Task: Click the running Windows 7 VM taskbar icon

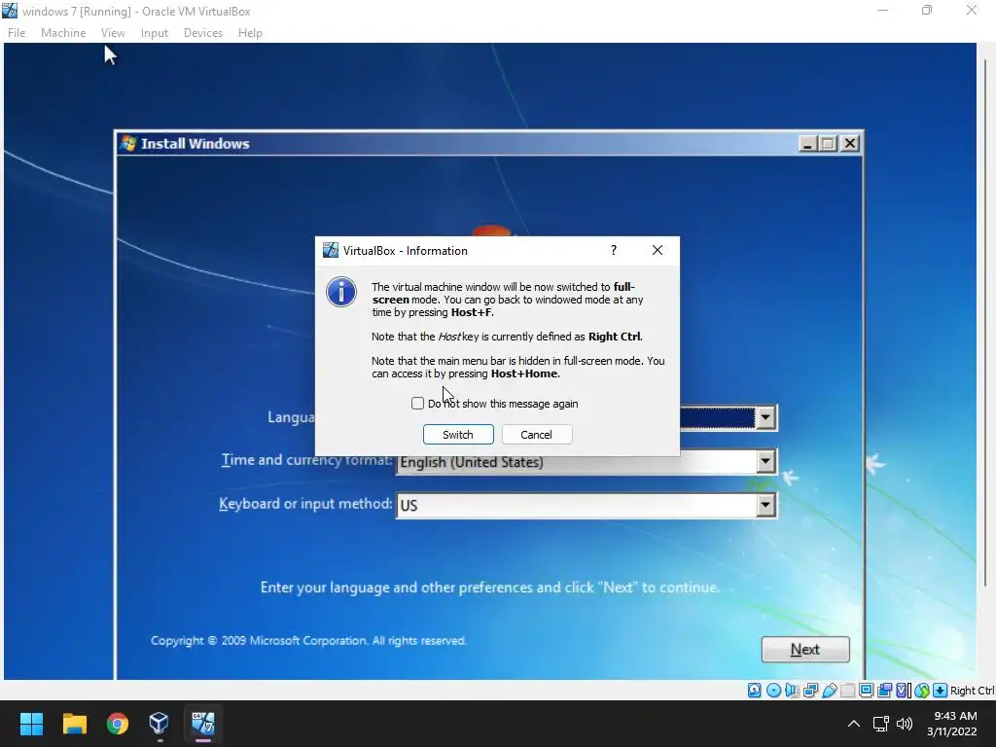Action: (x=202, y=724)
